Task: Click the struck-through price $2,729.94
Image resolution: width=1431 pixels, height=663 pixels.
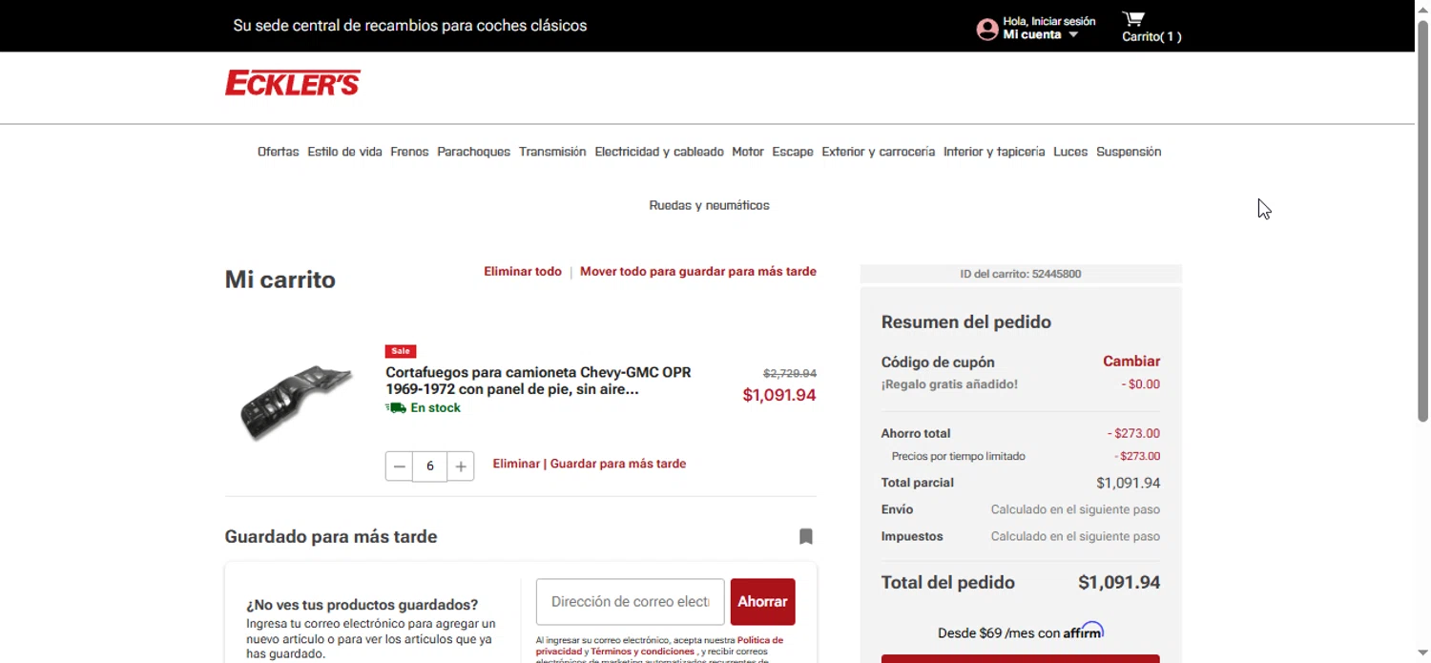Action: 790,374
